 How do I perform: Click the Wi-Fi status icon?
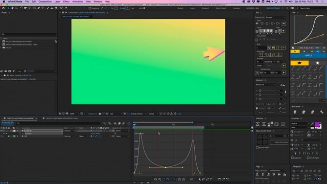(286, 2)
